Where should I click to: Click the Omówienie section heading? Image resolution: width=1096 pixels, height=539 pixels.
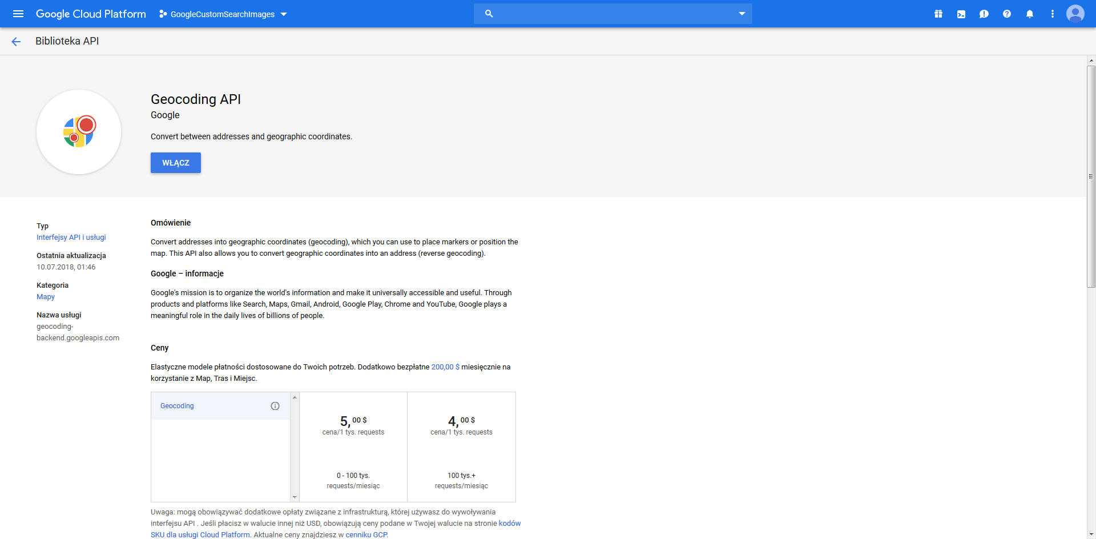coord(171,223)
